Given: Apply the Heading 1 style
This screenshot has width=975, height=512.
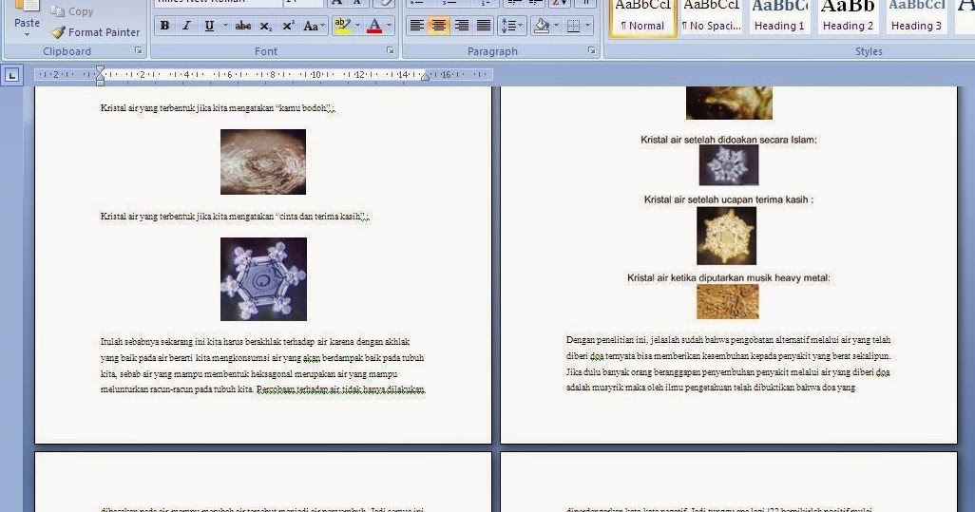Looking at the screenshot, I should pyautogui.click(x=779, y=17).
